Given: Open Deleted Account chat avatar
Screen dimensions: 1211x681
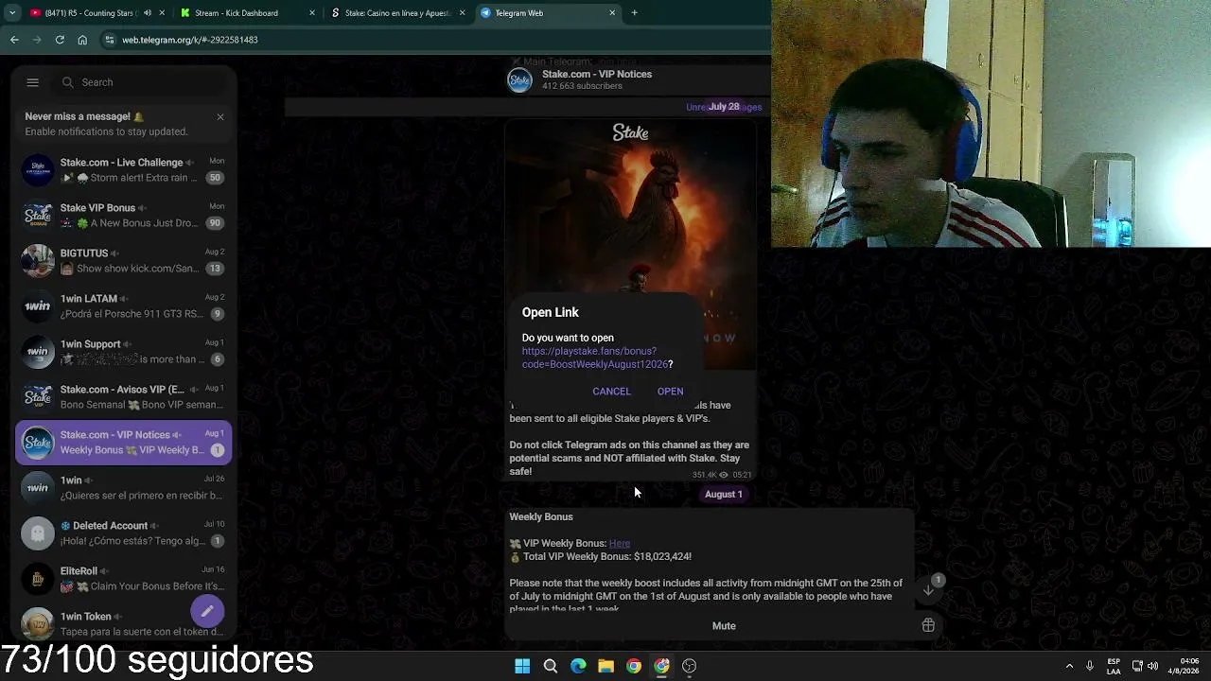Looking at the screenshot, I should (x=38, y=533).
